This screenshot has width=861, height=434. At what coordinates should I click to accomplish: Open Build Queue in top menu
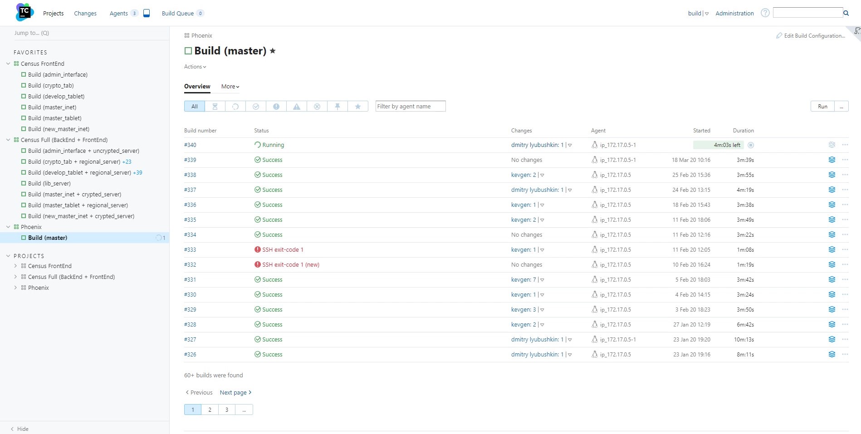click(x=178, y=13)
